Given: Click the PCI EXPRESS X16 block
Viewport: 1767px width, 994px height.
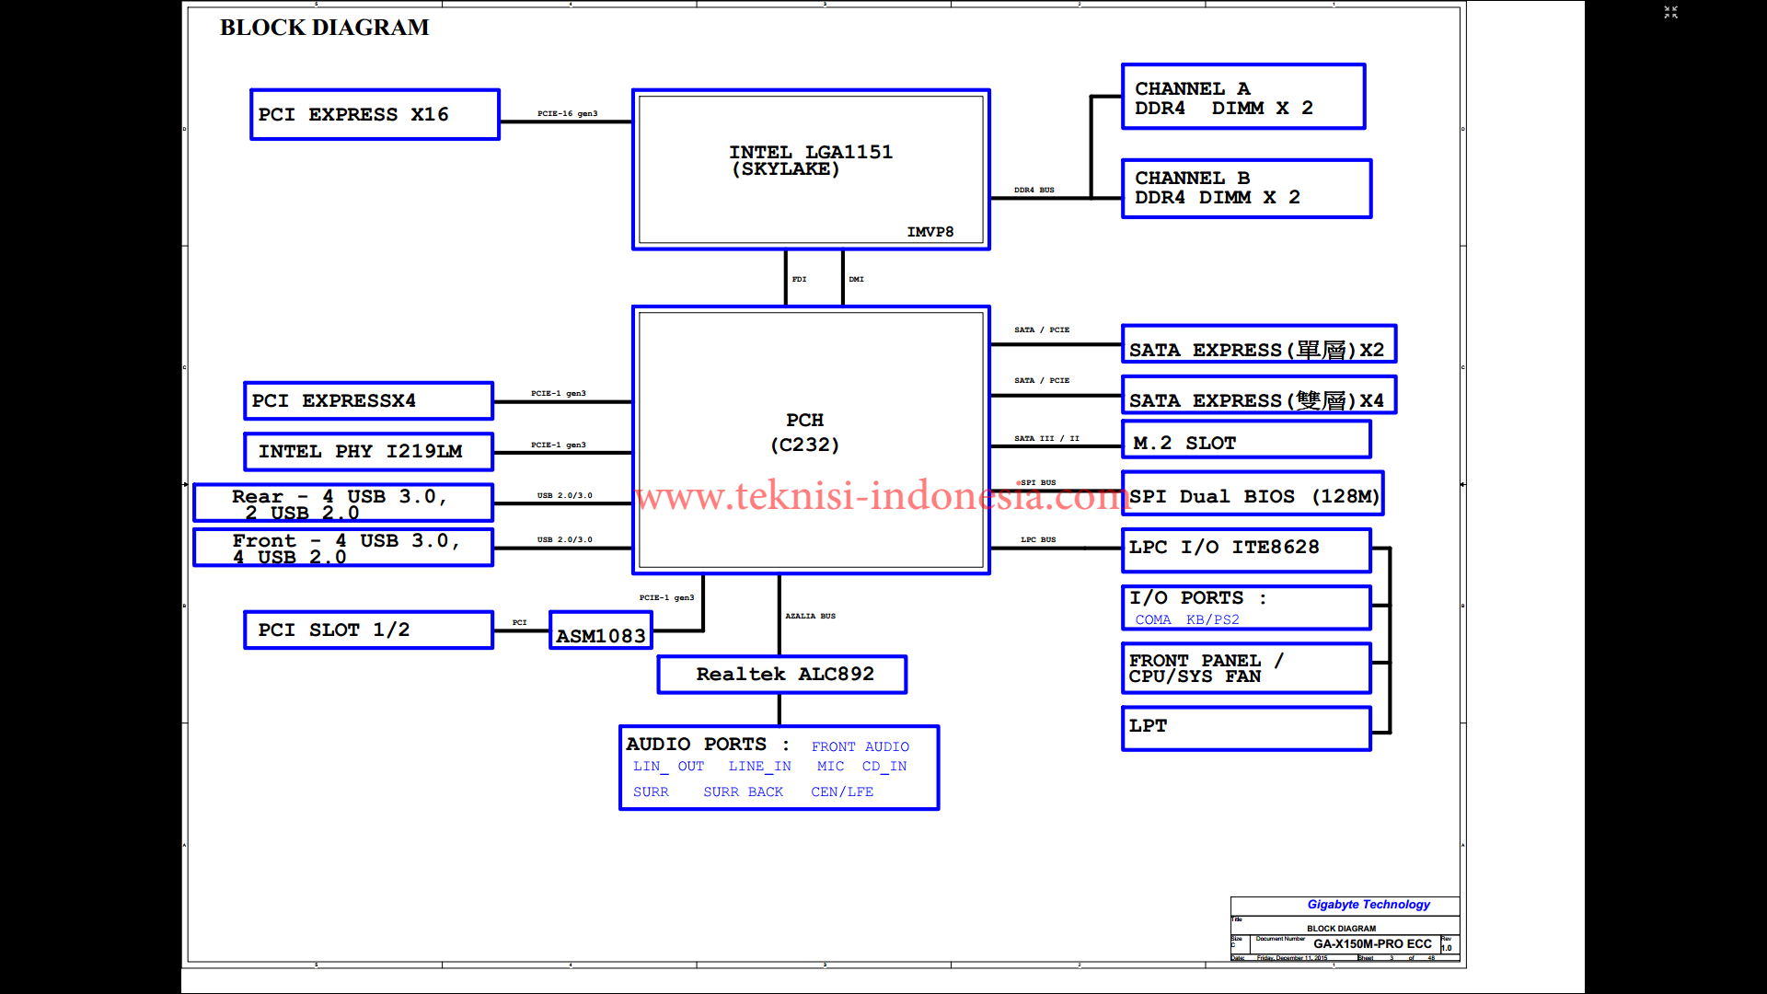Looking at the screenshot, I should coord(375,115).
